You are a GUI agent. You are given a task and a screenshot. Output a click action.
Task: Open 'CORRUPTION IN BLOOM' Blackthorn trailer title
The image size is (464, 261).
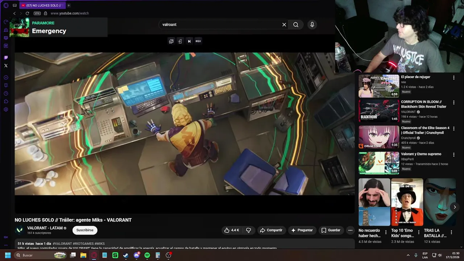424,104
